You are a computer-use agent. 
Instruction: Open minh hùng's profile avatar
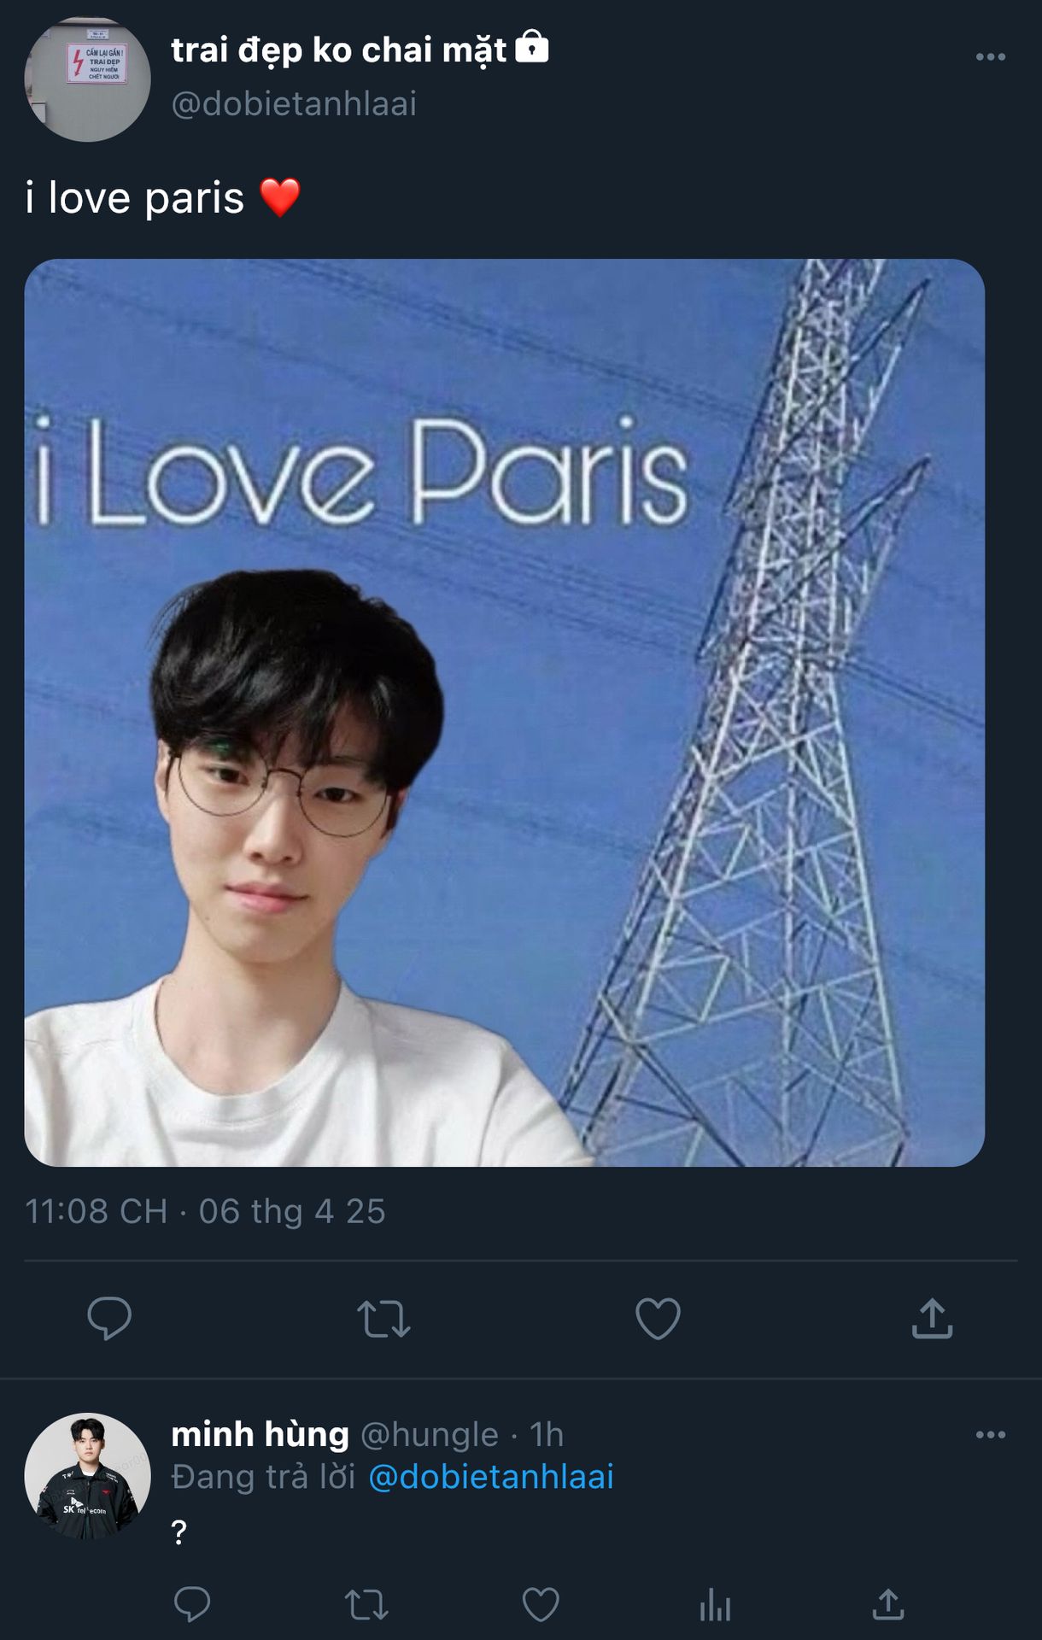pyautogui.click(x=87, y=1476)
